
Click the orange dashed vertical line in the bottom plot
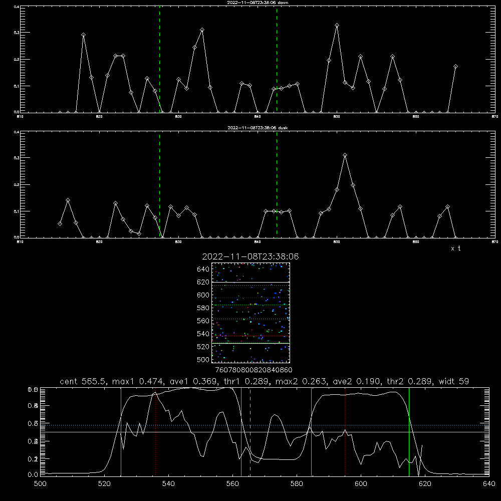(x=250, y=432)
